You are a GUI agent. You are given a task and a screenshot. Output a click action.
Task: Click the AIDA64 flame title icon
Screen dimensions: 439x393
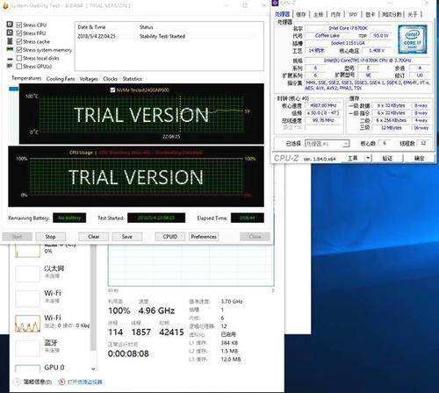coord(5,5)
